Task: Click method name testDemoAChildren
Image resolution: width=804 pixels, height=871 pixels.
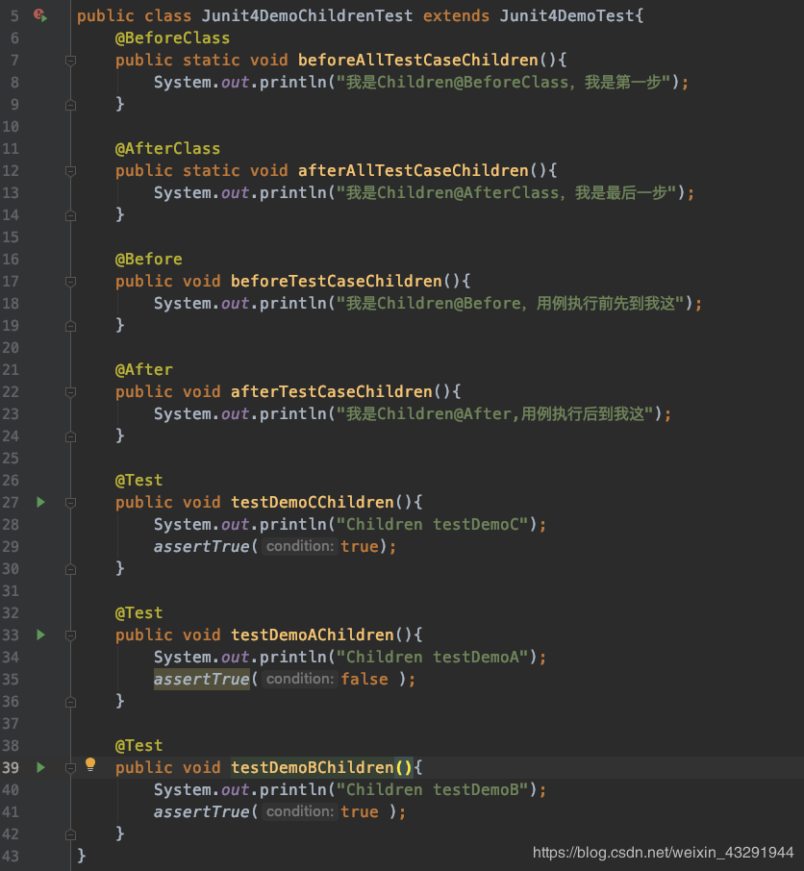Action: 313,635
